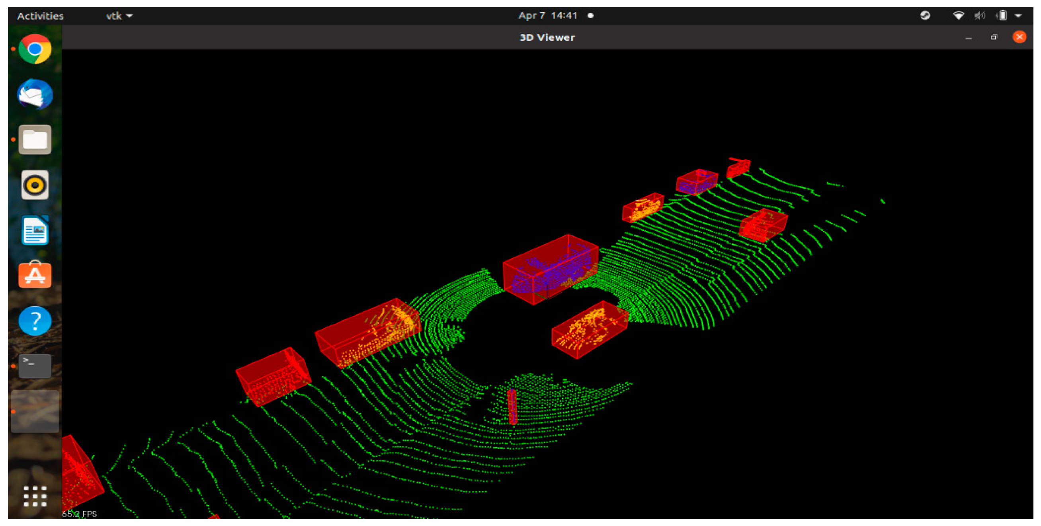Click the Wi-Fi icon in the top bar
Viewport: 1041px width, 526px height.
click(958, 16)
